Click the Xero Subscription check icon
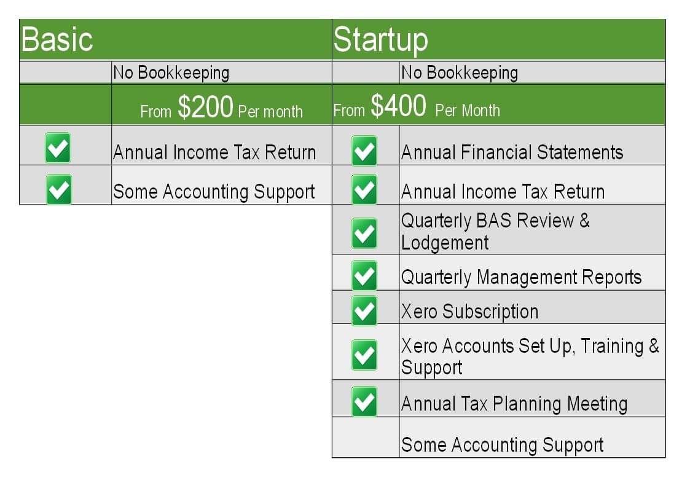 (364, 311)
